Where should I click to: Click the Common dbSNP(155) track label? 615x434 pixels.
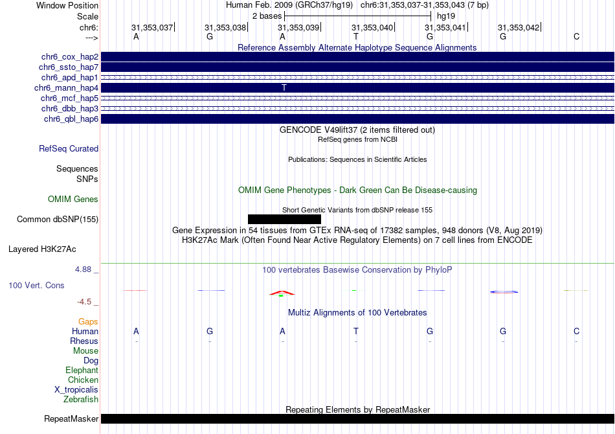pos(58,220)
